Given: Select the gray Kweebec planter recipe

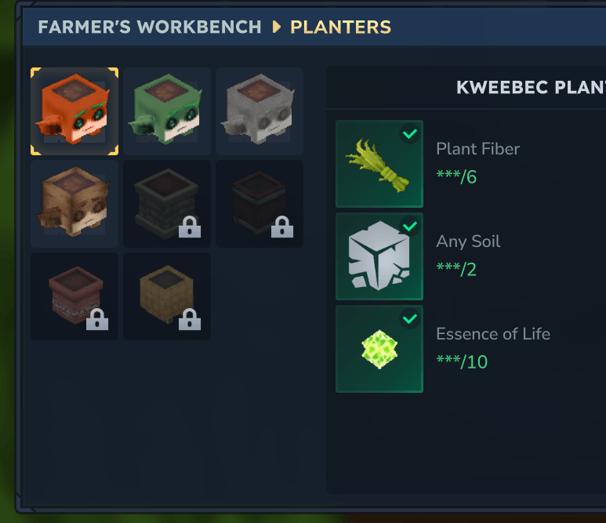Looking at the screenshot, I should [x=259, y=111].
